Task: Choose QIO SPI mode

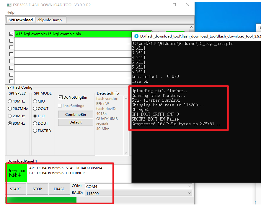Action: coord(35,101)
